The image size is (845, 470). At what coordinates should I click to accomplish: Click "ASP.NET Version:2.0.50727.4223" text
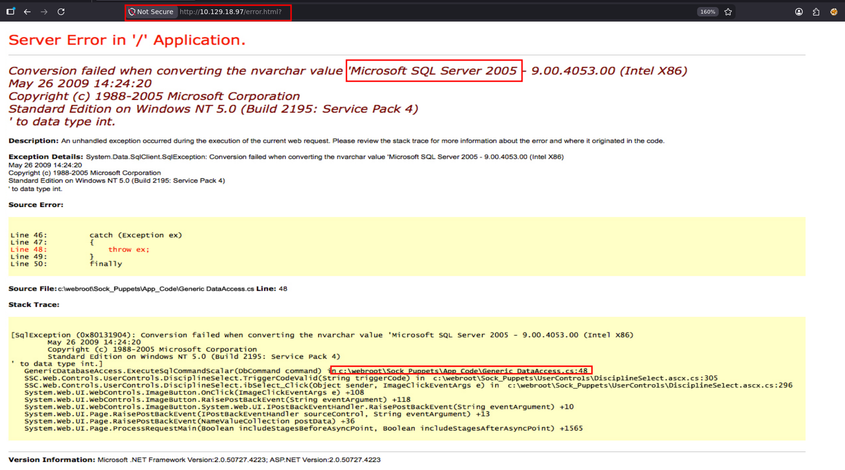point(325,460)
